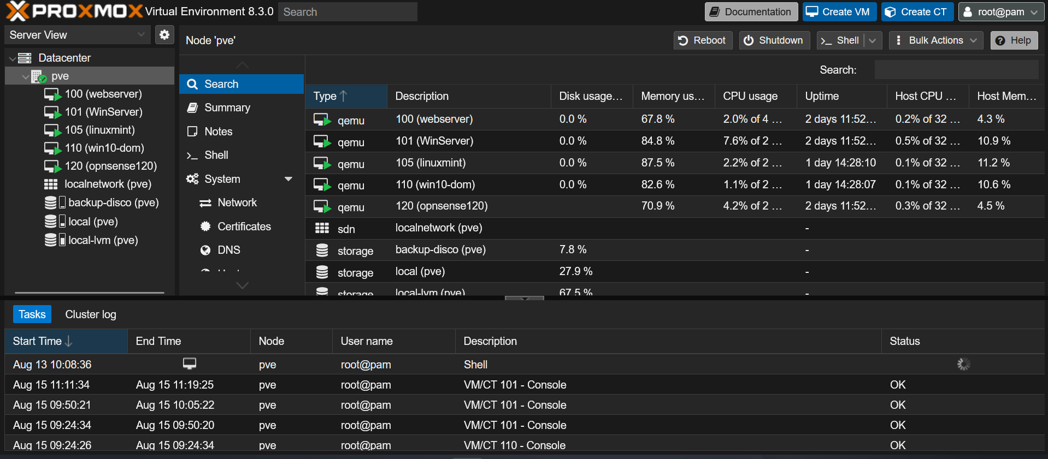Click the running task monitor icon

(190, 363)
